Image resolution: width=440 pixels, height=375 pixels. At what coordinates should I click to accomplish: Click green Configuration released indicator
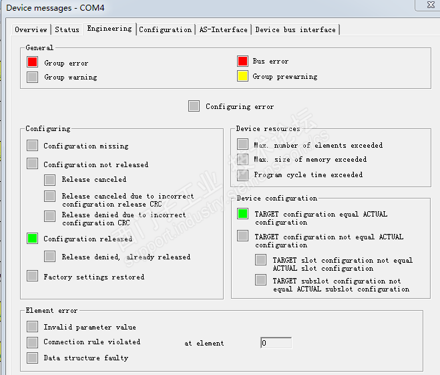click(x=32, y=239)
